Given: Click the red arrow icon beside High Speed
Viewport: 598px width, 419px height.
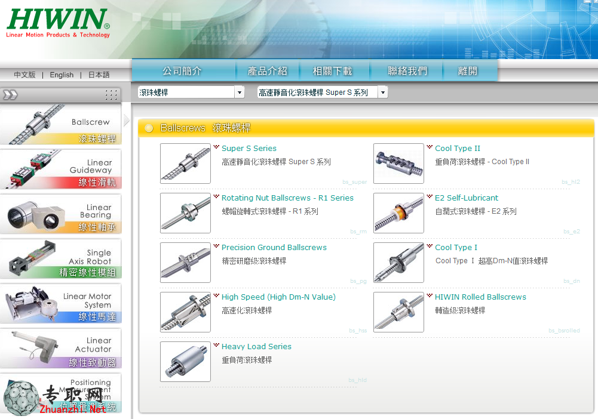Looking at the screenshot, I should pos(216,295).
